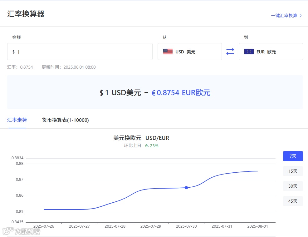The image size is (308, 237).
Task: Click the 更新时间 2025.08.01 08:00 text
Action: (x=69, y=67)
